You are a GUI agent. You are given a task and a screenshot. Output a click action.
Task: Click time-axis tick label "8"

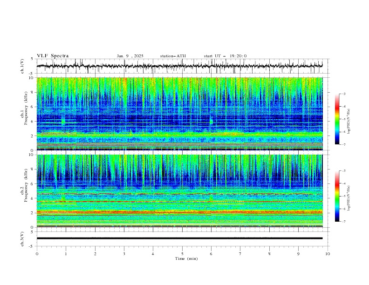269,254
